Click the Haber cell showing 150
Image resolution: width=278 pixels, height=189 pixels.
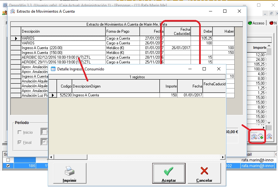[224, 53]
